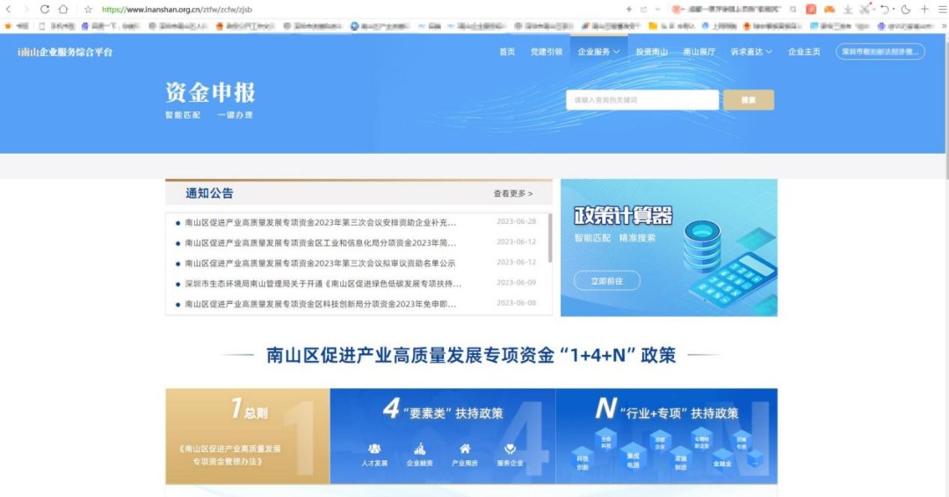
Task: Select the 专精特新企业 hexagon cube
Action: tap(701, 441)
